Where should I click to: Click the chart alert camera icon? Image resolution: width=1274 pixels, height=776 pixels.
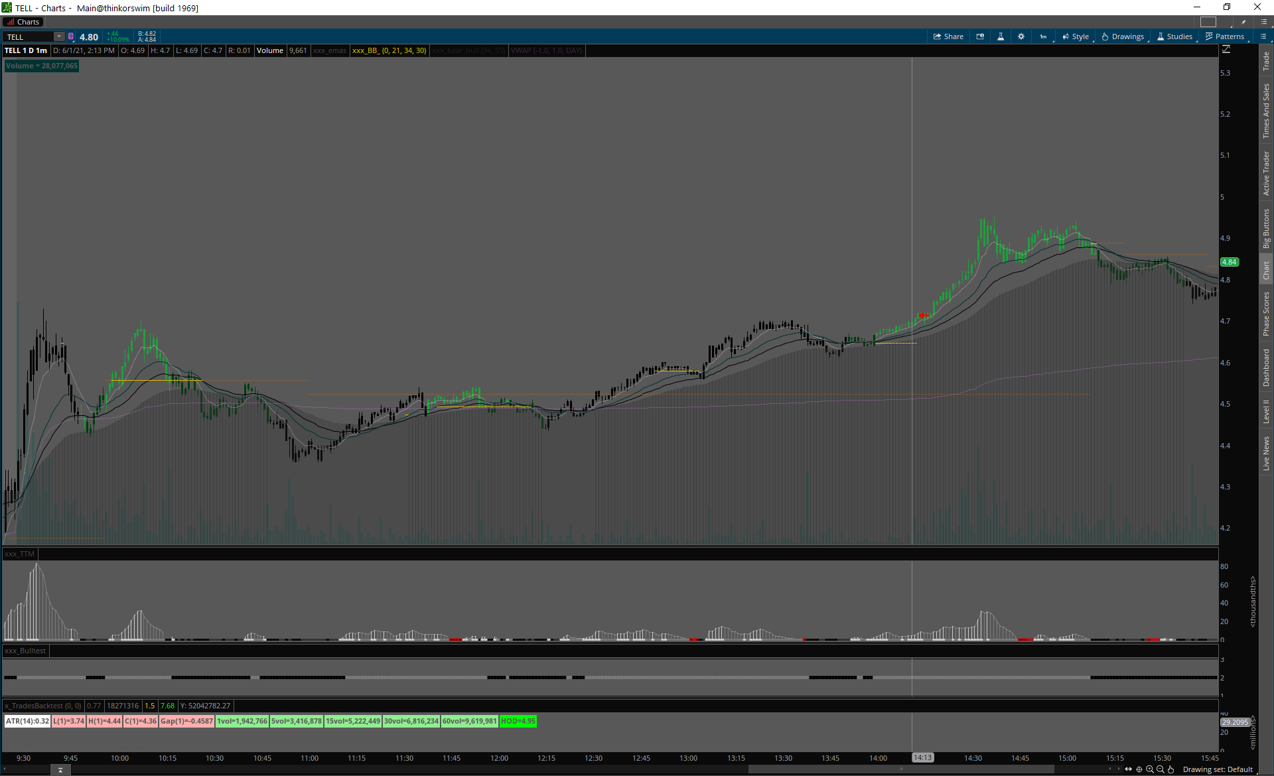pyautogui.click(x=980, y=36)
